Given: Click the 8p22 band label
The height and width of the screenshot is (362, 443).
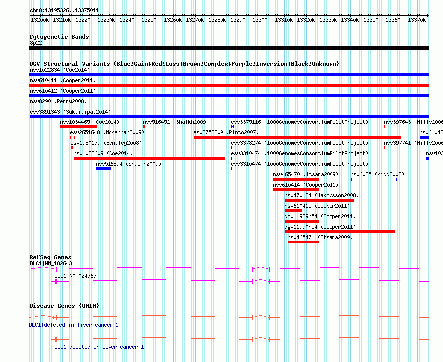Looking at the screenshot, I should point(36,43).
